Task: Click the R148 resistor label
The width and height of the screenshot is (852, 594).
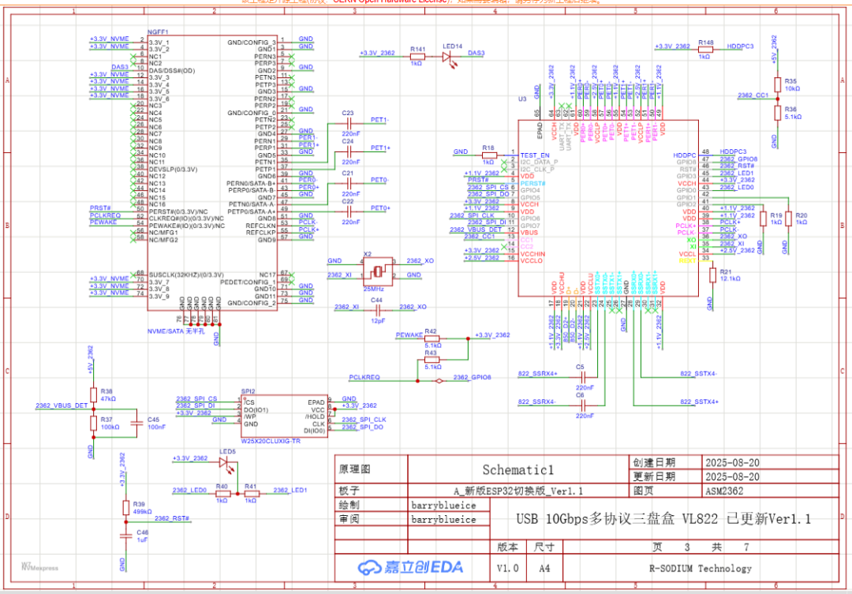Action: 706,43
